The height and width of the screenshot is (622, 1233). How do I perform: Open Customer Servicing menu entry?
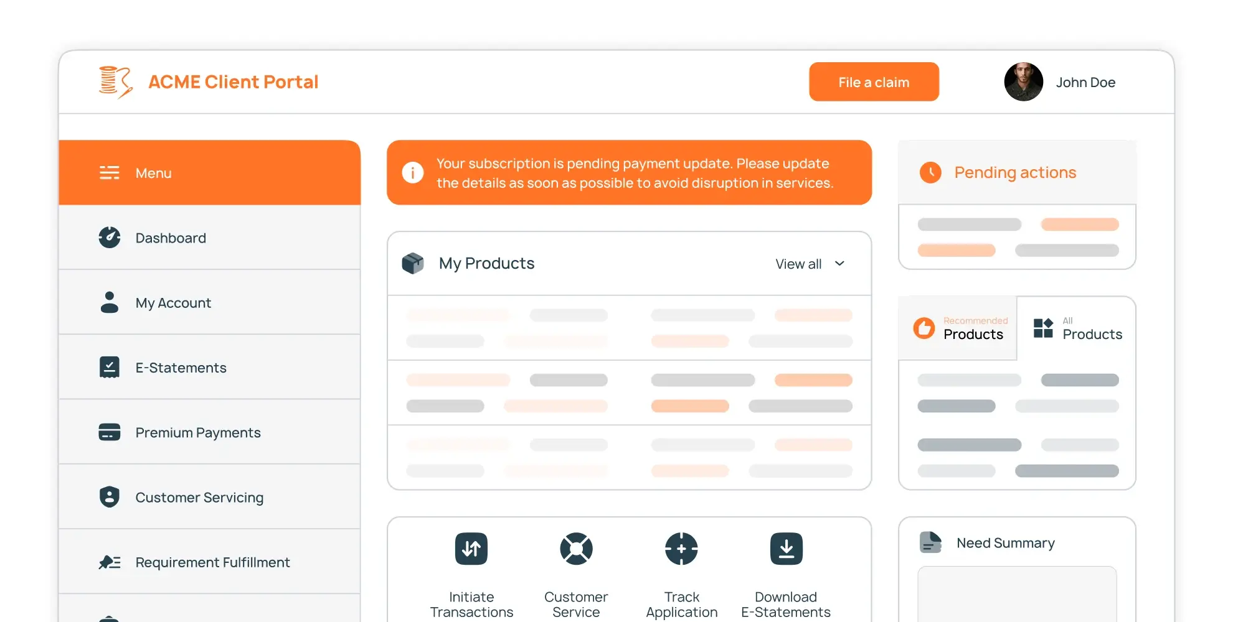210,496
